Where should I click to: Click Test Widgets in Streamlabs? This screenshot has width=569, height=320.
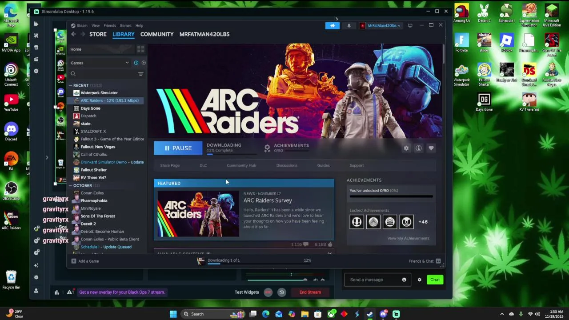coord(247,292)
